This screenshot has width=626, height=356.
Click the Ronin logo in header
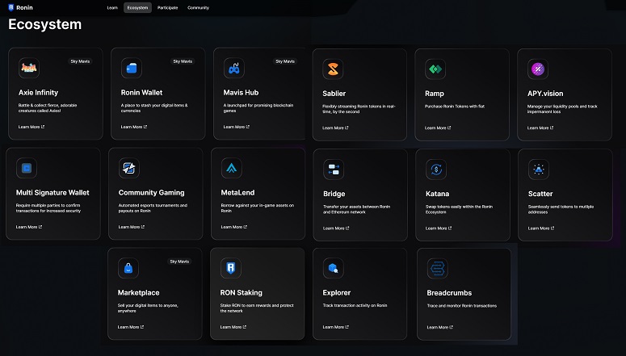pyautogui.click(x=20, y=7)
